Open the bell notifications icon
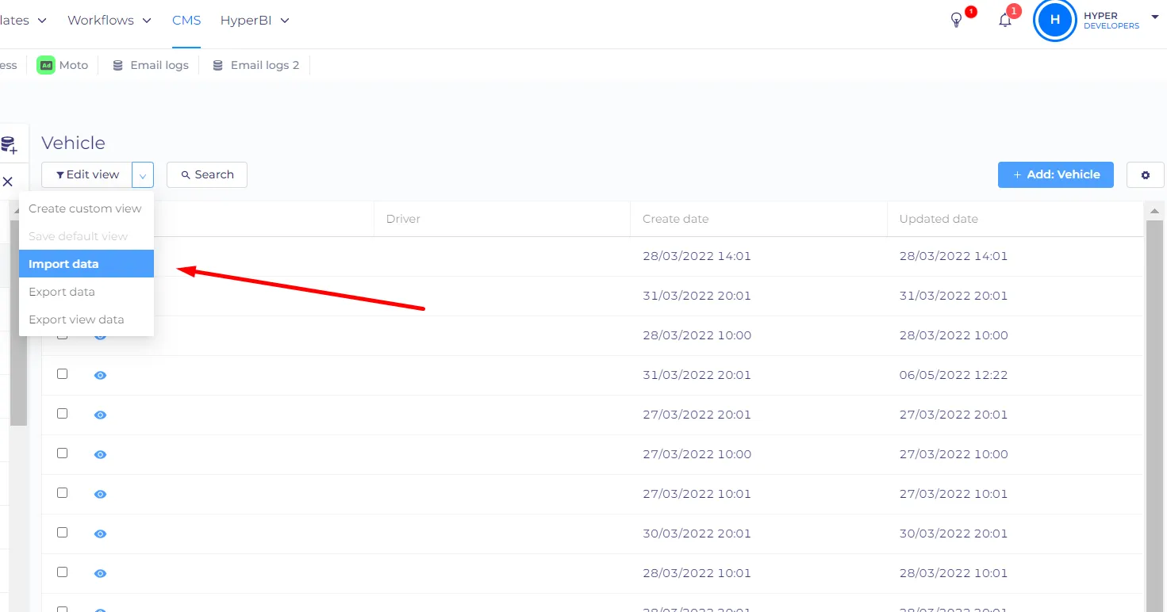Viewport: 1167px width, 612px height. 1005,21
